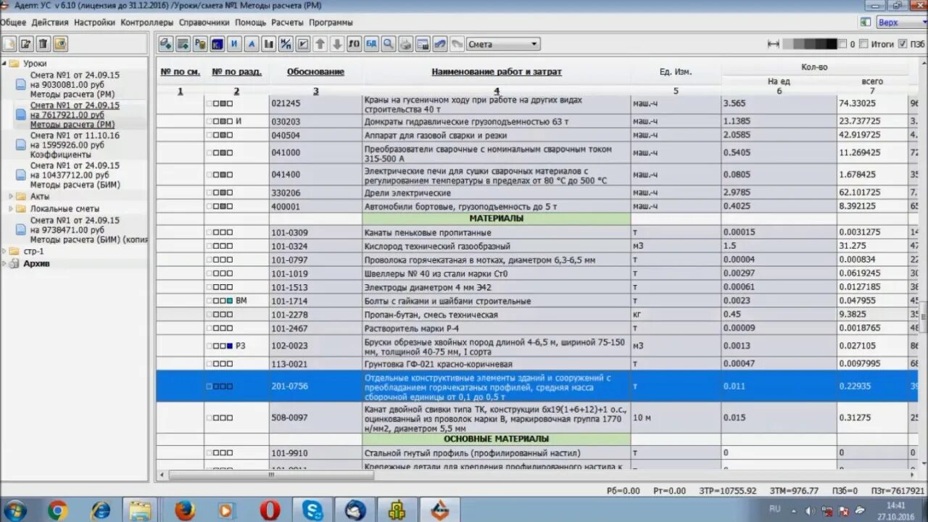Screen dimensions: 928x522
Task: Open Opera browser from taskbar
Action: [x=270, y=510]
